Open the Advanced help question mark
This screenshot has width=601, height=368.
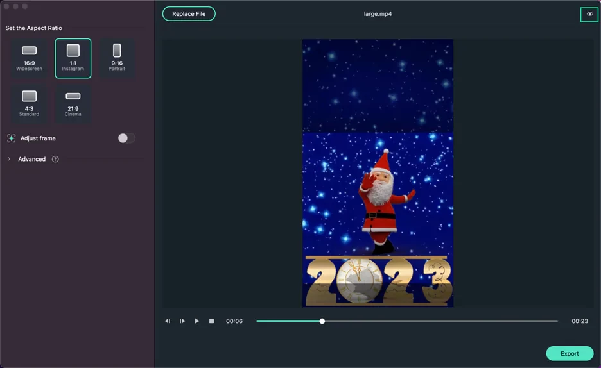pos(55,159)
